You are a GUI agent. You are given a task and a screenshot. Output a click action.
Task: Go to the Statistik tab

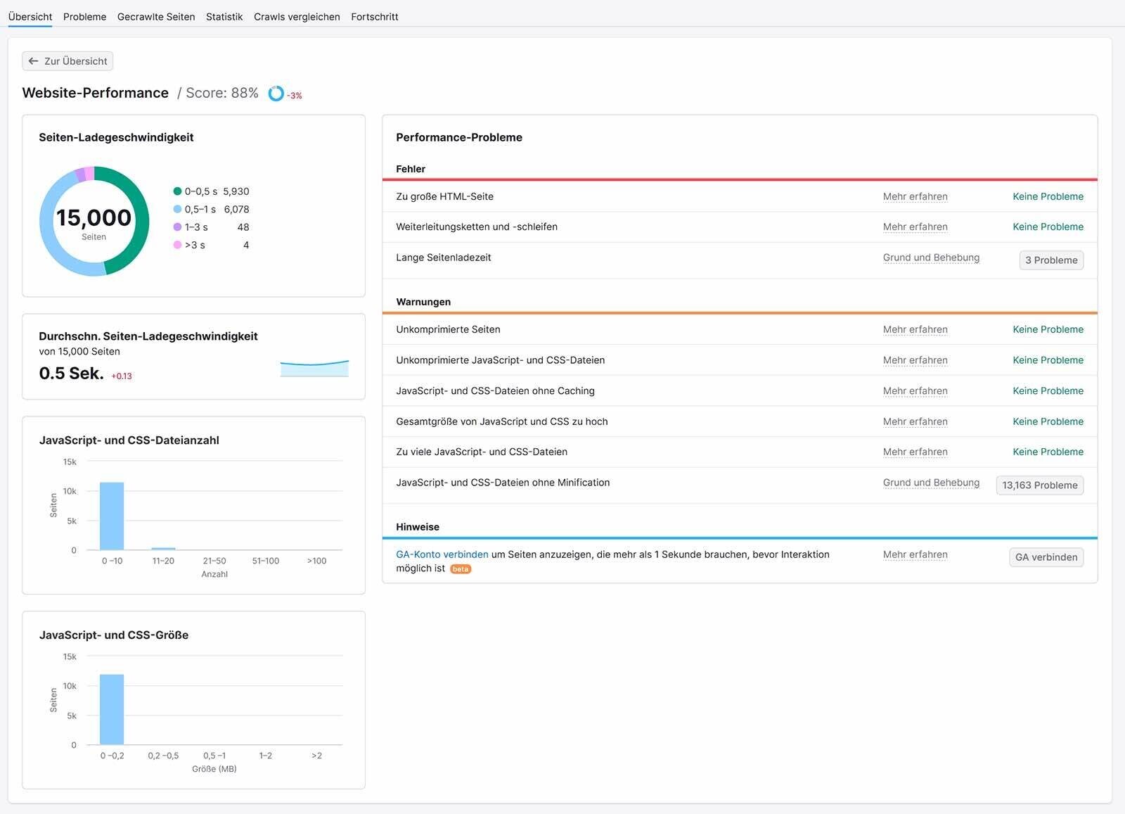point(224,16)
